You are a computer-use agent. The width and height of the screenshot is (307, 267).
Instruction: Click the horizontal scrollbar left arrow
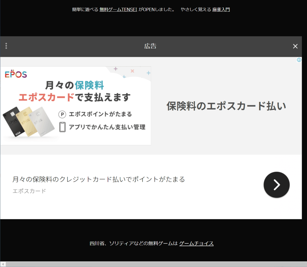(3, 264)
